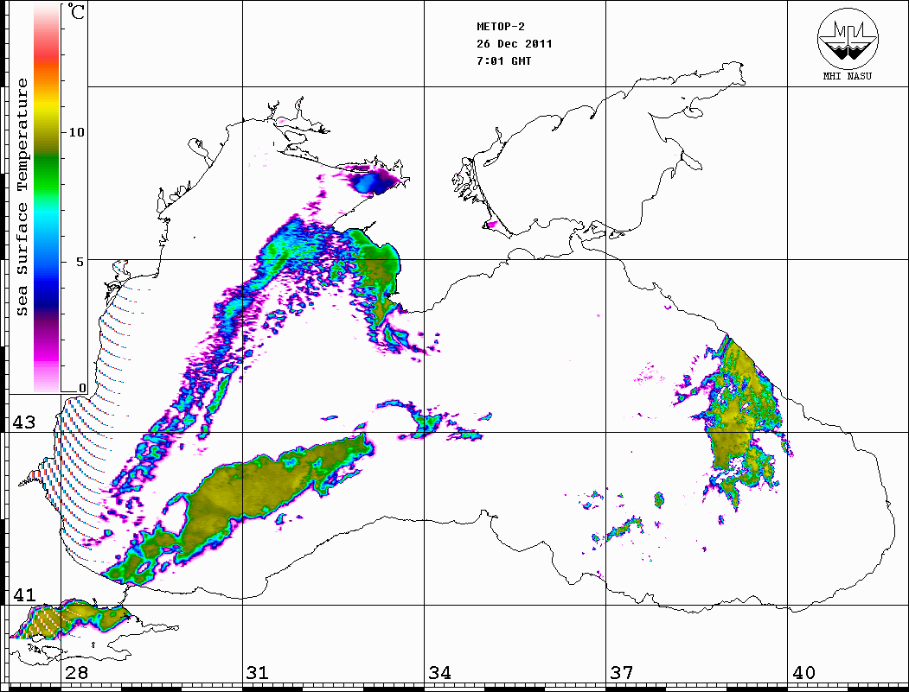
Task: Click the °C unit label
Action: 75,11
